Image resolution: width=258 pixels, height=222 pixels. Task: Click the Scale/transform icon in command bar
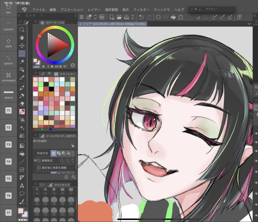click(181, 17)
